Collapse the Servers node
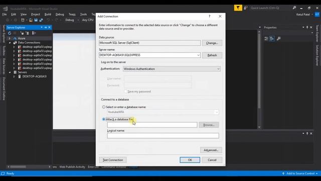Screen dimensions: 321x181 point(10,72)
